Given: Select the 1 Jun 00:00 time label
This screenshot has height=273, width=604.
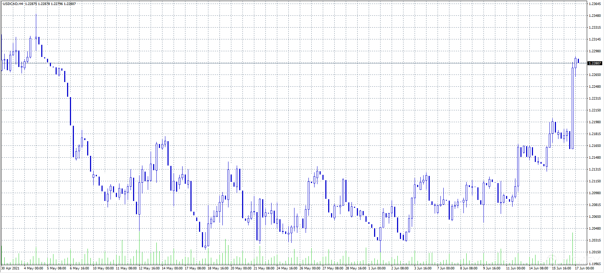Looking at the screenshot, I should click(376, 268).
